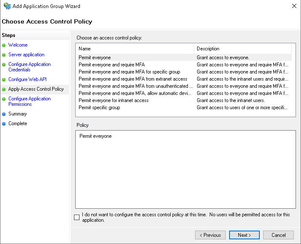Click green dot beside Configure Application Permissions
This screenshot has height=244, width=301.
click(4, 100)
